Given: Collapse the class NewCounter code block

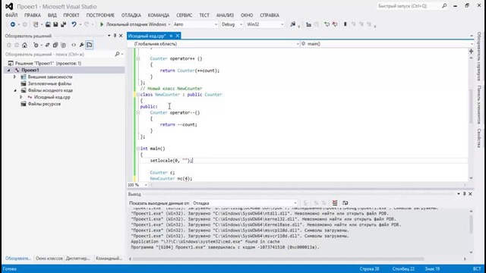Looking at the screenshot, I should tap(138, 94).
